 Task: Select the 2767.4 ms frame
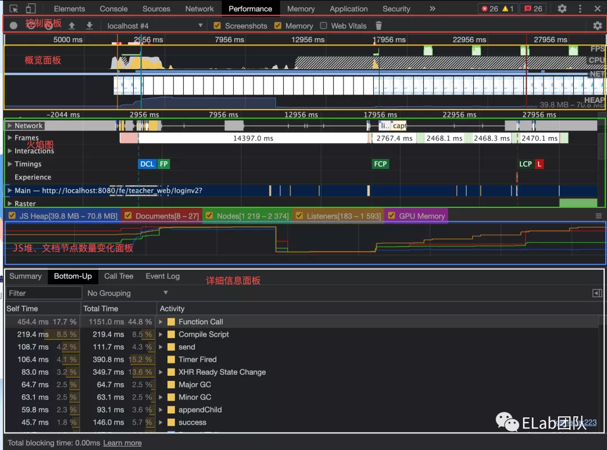coord(394,138)
